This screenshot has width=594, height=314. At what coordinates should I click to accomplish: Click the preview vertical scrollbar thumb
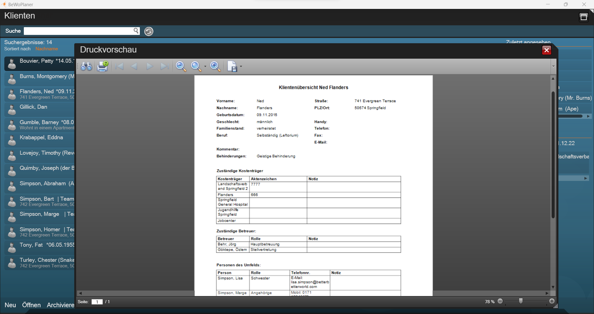[x=553, y=154]
